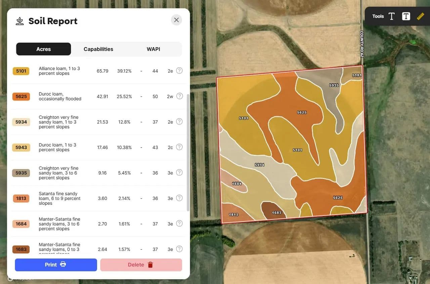Click the 5934 map polygon label
This screenshot has width=430, height=284.
(x=259, y=165)
